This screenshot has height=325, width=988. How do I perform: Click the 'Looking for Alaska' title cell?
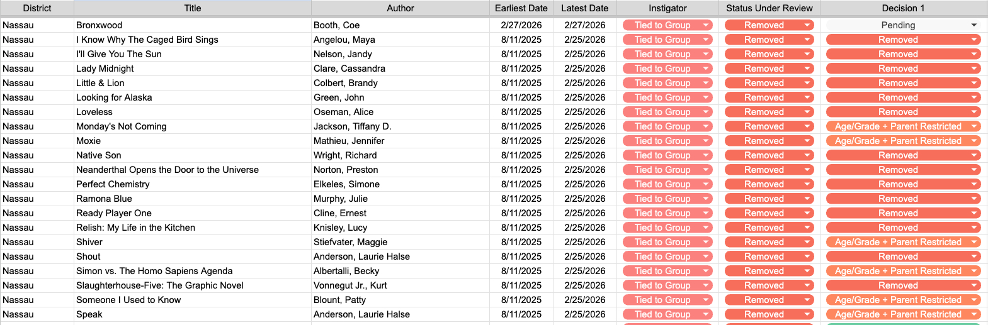click(x=114, y=97)
